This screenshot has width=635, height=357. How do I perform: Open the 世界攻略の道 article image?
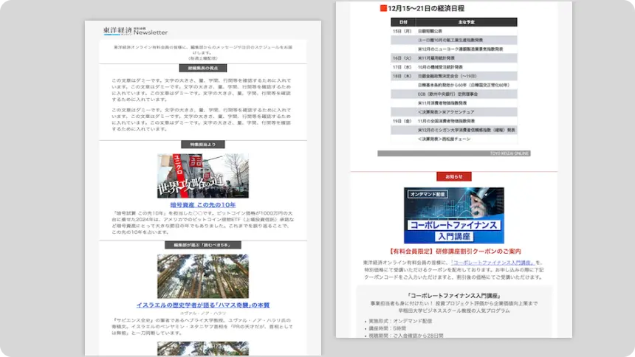202,176
